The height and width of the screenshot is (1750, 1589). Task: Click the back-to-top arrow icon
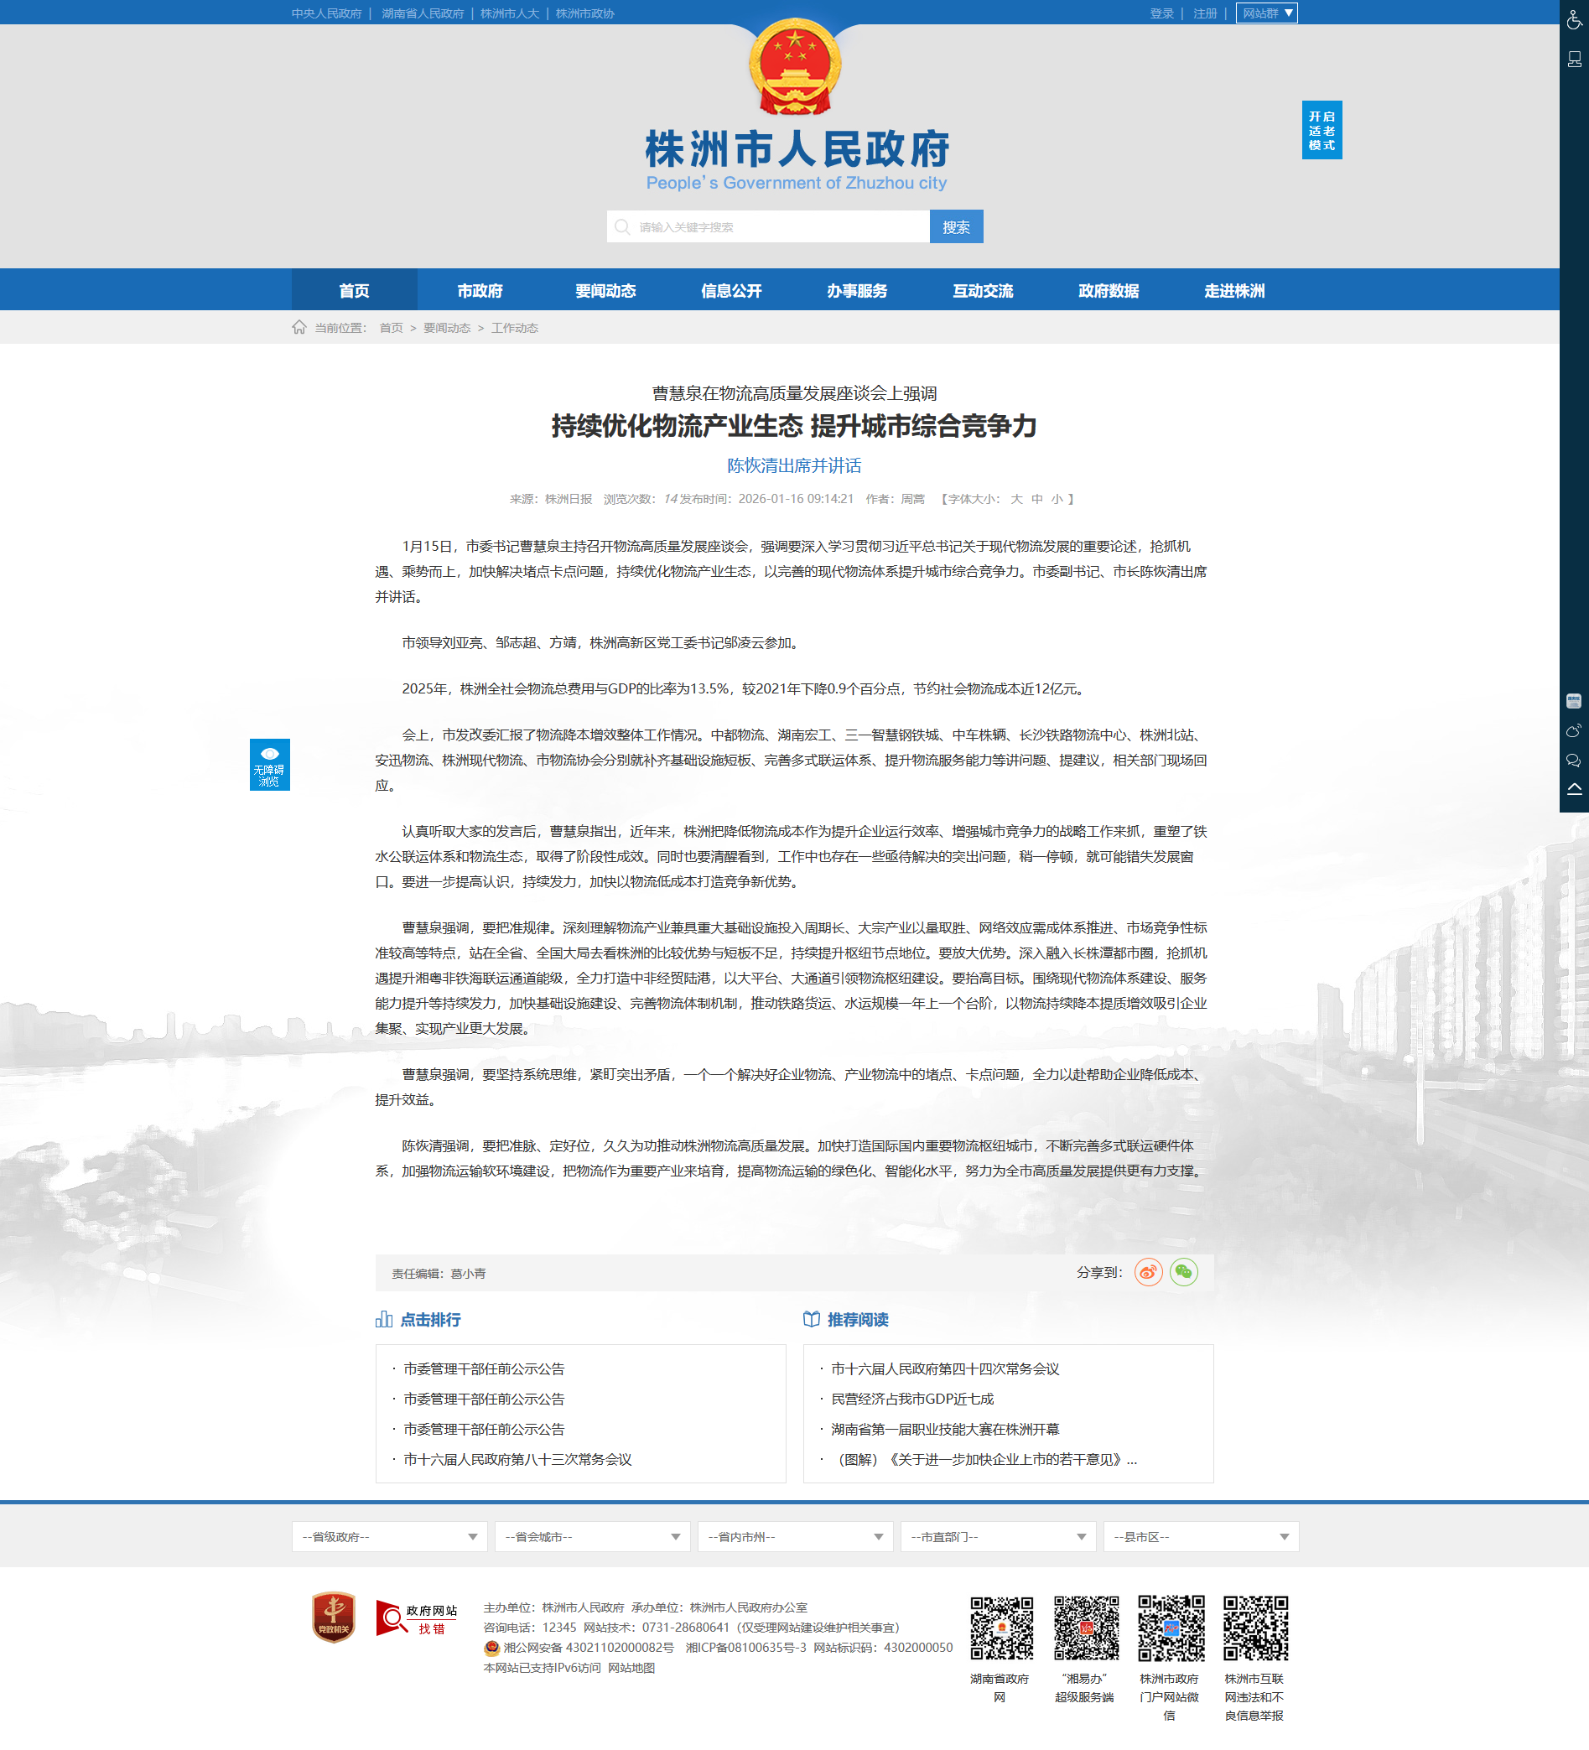(x=1573, y=789)
